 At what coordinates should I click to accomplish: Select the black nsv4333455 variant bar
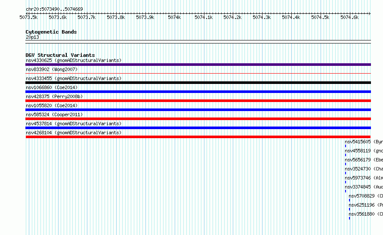click(x=198, y=83)
